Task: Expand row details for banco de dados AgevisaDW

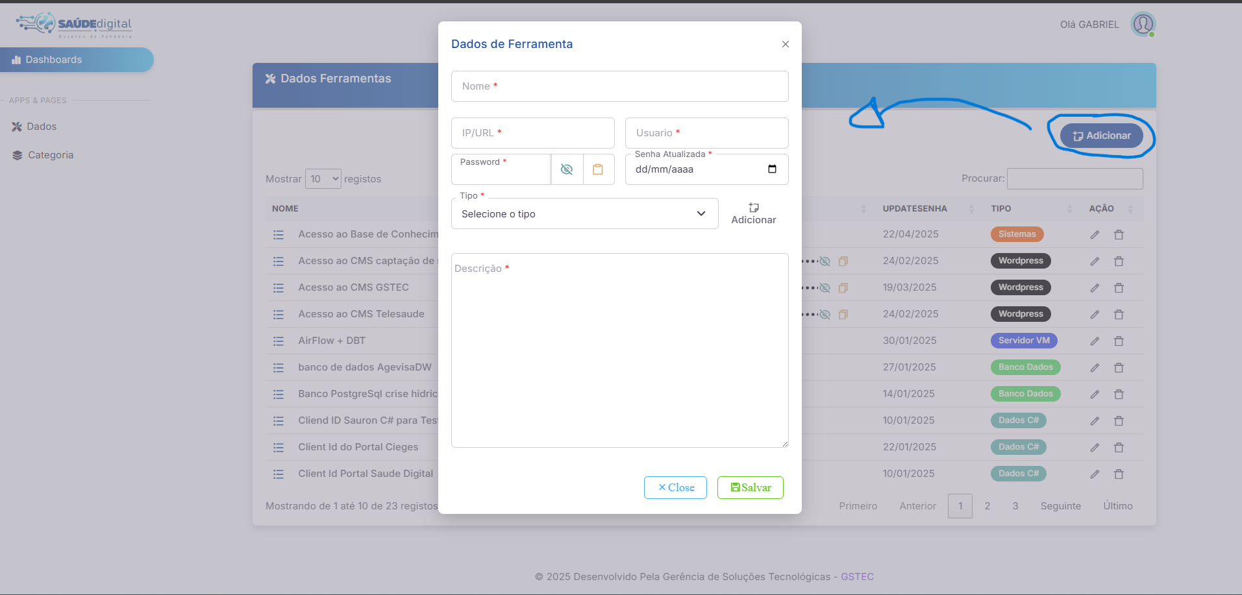Action: 279,367
